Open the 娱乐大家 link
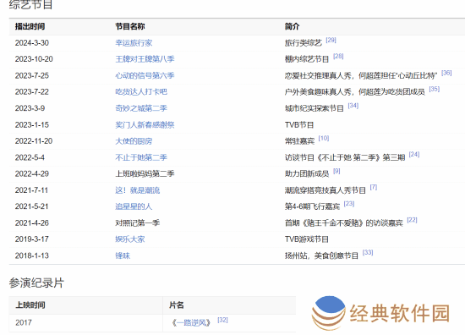Viewport: 465px width, 335px height. pyautogui.click(x=130, y=239)
